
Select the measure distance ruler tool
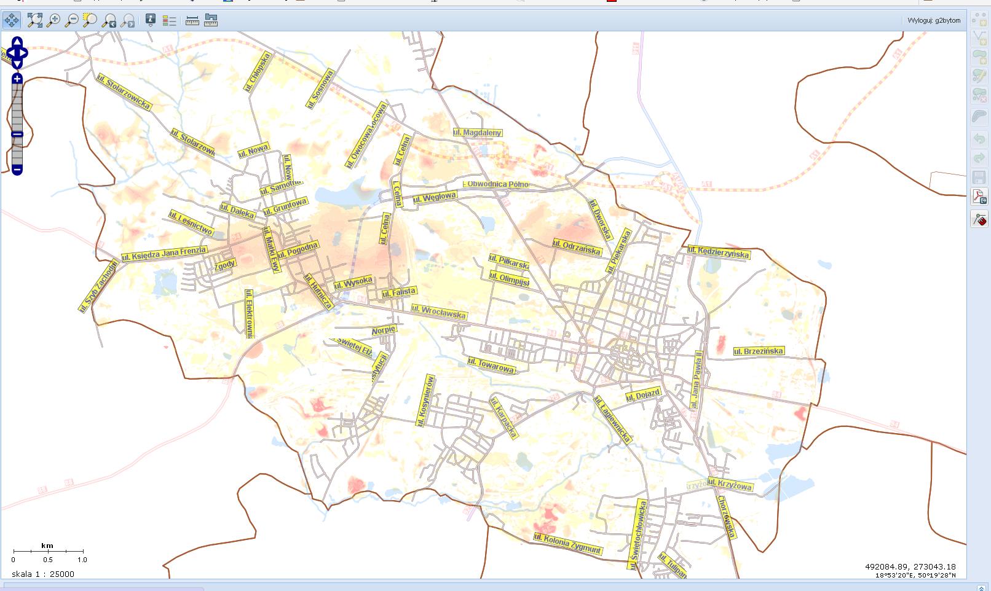(x=192, y=20)
